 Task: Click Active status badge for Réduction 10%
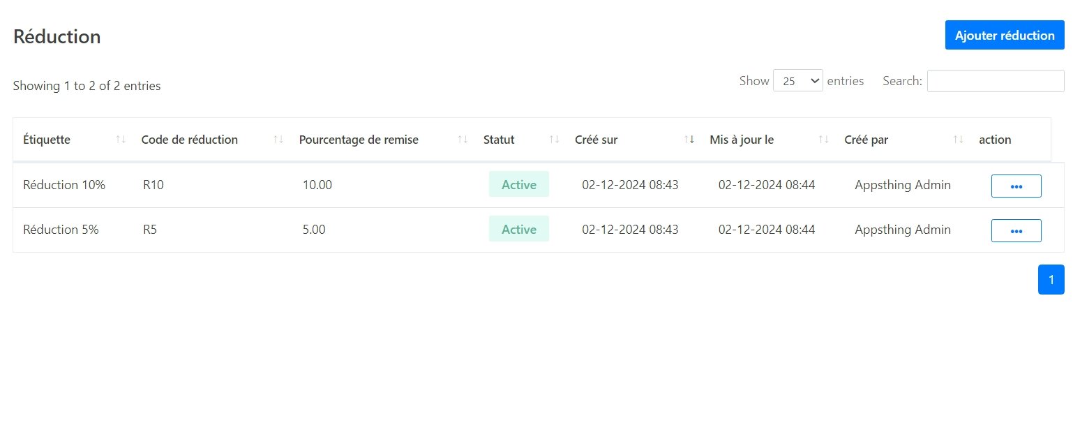coord(518,185)
